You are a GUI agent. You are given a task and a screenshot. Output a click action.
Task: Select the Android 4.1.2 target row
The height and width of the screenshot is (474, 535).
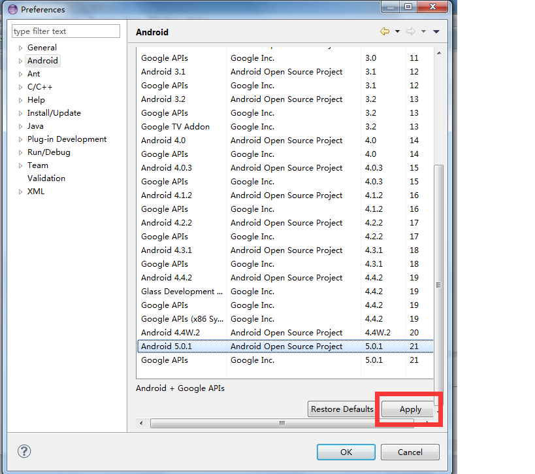pos(285,195)
